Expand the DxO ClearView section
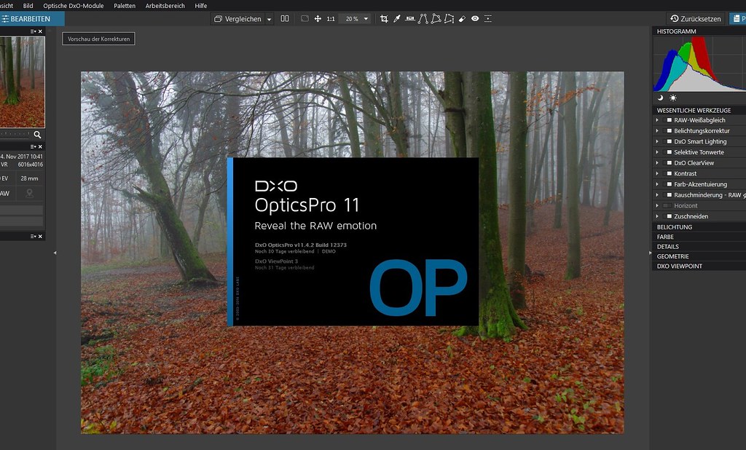Viewport: 746px width, 450px height. pos(658,163)
